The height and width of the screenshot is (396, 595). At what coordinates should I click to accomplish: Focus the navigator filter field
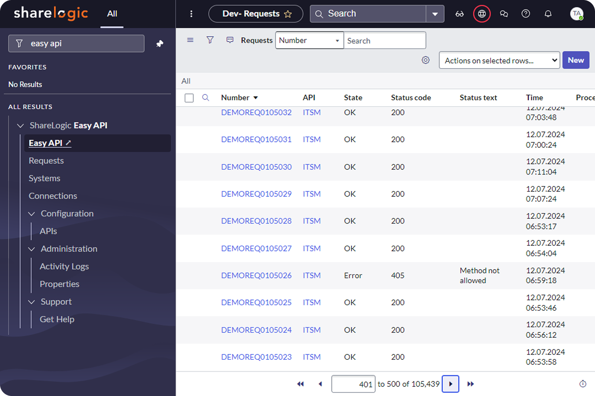coord(76,44)
